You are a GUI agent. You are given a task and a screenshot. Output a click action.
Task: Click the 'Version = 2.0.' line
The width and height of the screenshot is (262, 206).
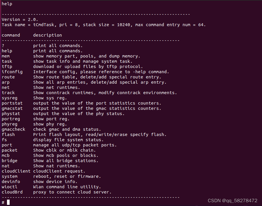(x=20, y=19)
